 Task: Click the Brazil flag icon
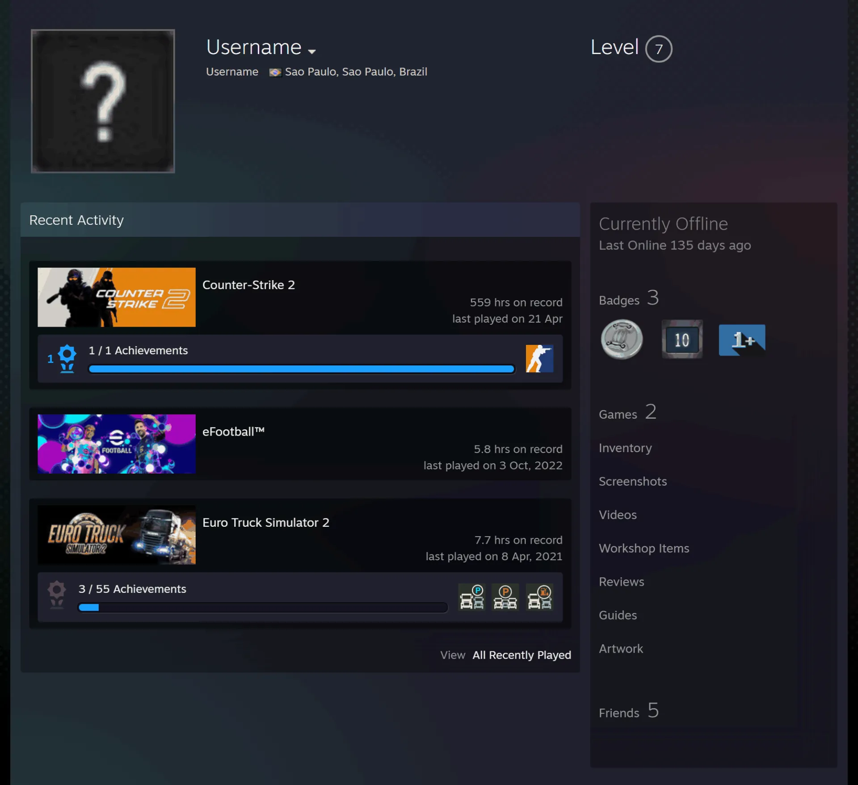(x=275, y=72)
